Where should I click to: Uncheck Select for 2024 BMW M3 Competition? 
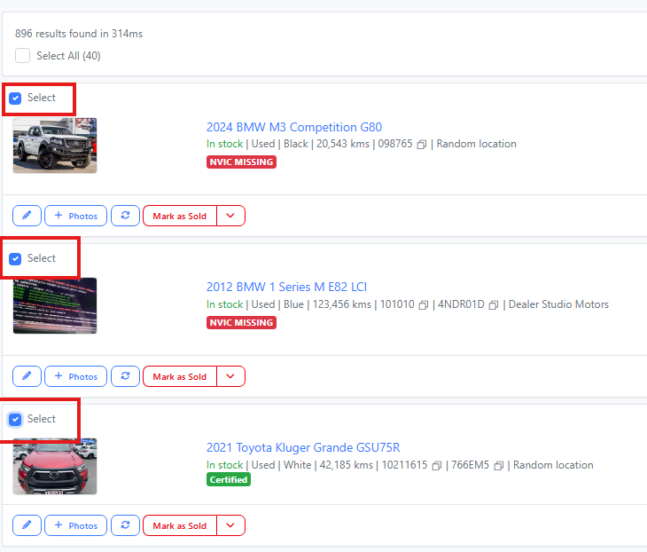click(x=16, y=99)
